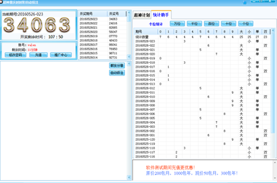Select draw row 20160526020
The width and height of the screenshot is (277, 183).
point(103,32)
